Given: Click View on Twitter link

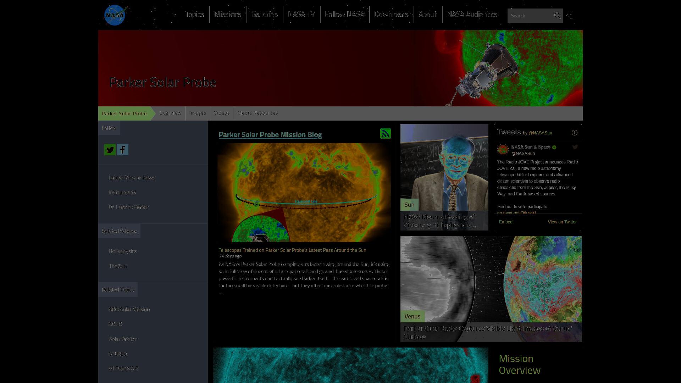Looking at the screenshot, I should [x=562, y=222].
